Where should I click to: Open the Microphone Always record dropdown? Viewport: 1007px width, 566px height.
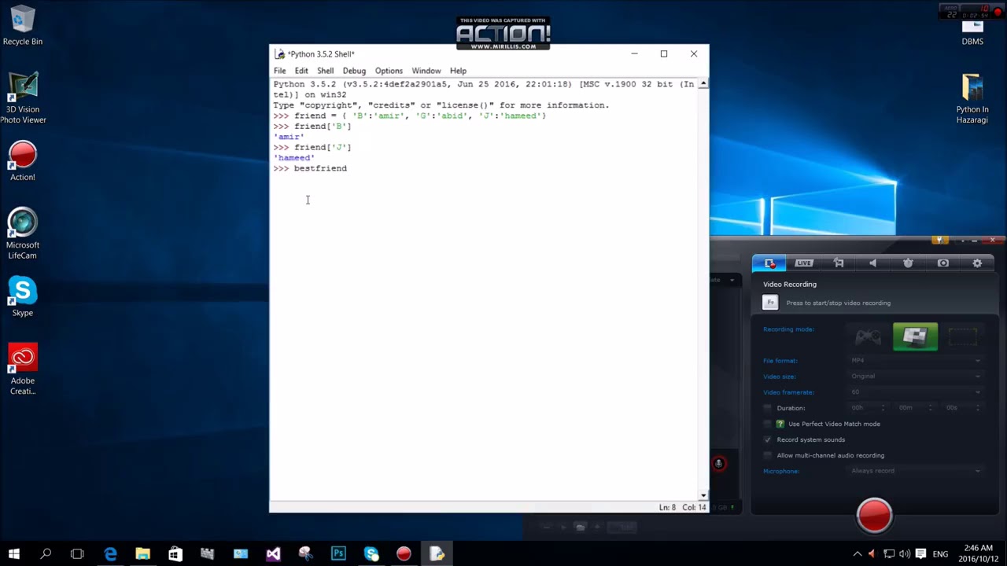click(916, 471)
